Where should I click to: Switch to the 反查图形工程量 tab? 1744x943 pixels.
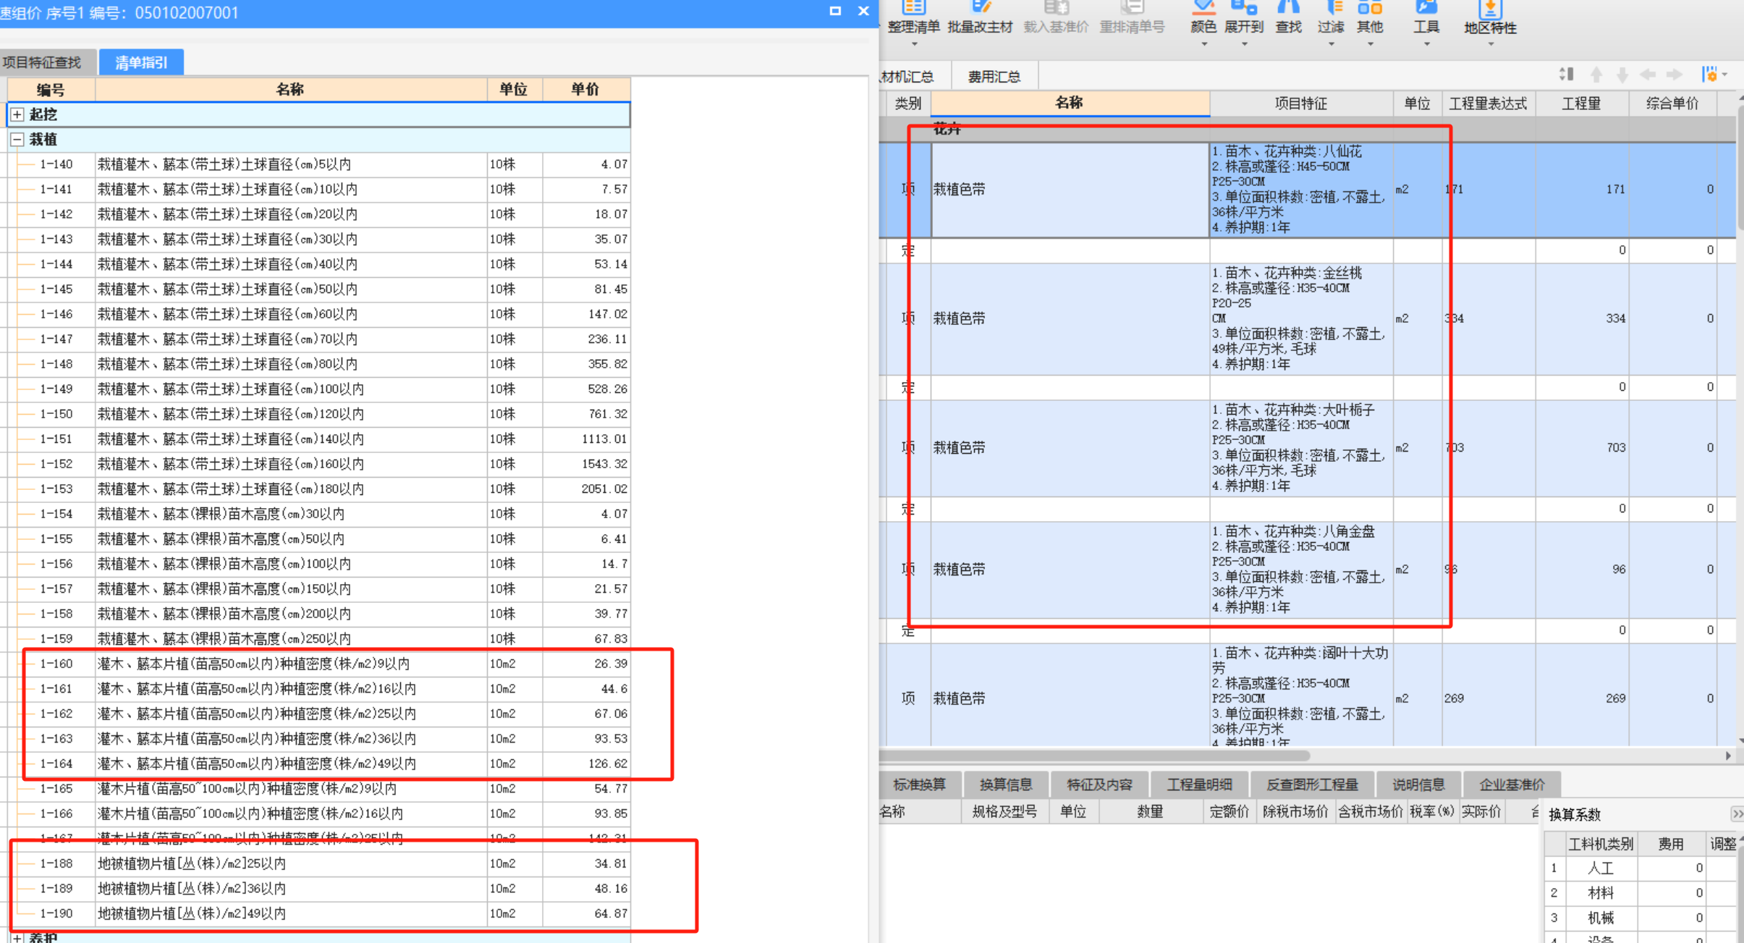1312,785
